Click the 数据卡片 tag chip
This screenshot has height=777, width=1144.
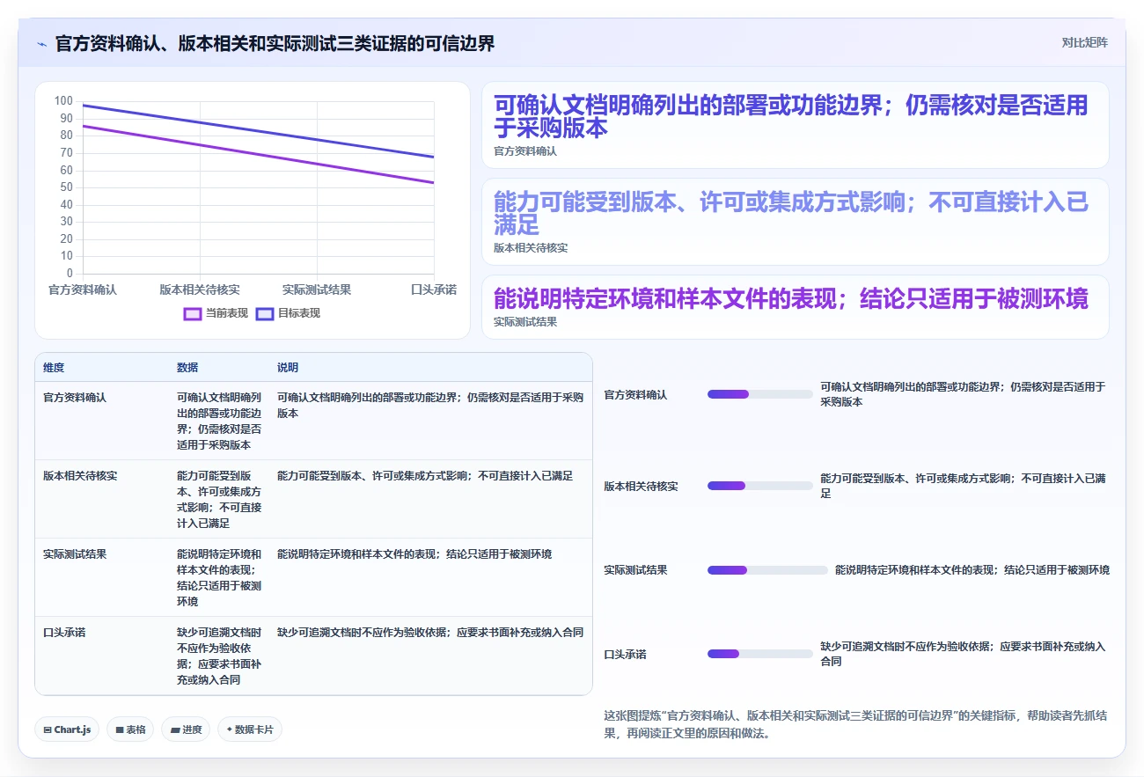click(x=250, y=729)
